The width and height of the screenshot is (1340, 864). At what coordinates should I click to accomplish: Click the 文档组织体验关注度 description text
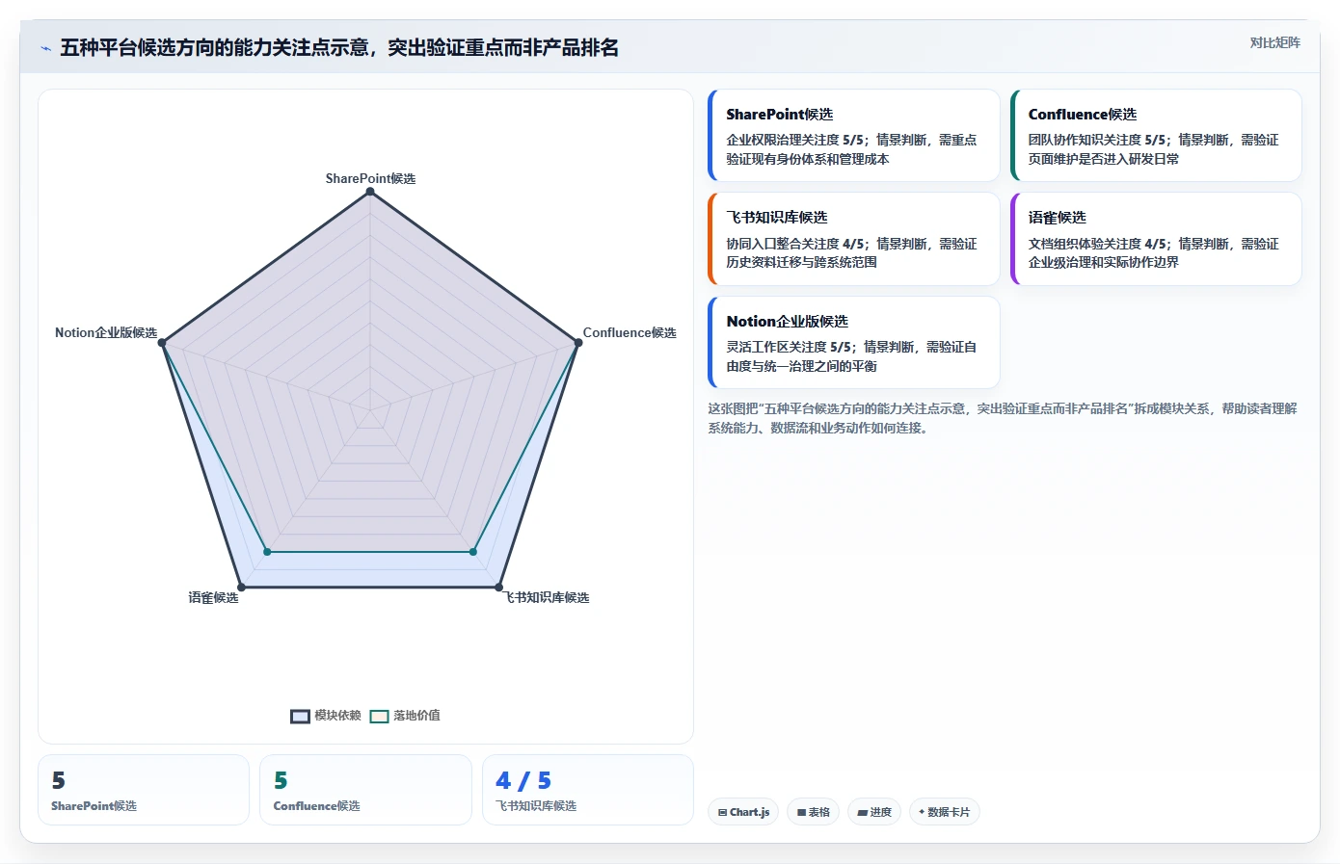(x=1153, y=252)
